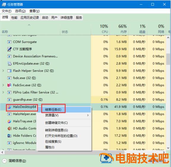Open the 文件(F) menu
This screenshot has width=171, height=167.
7,11
